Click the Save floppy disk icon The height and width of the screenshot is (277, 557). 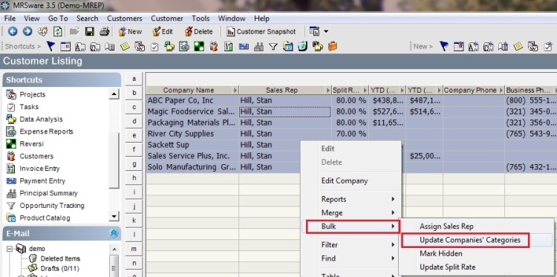pyautogui.click(x=90, y=32)
